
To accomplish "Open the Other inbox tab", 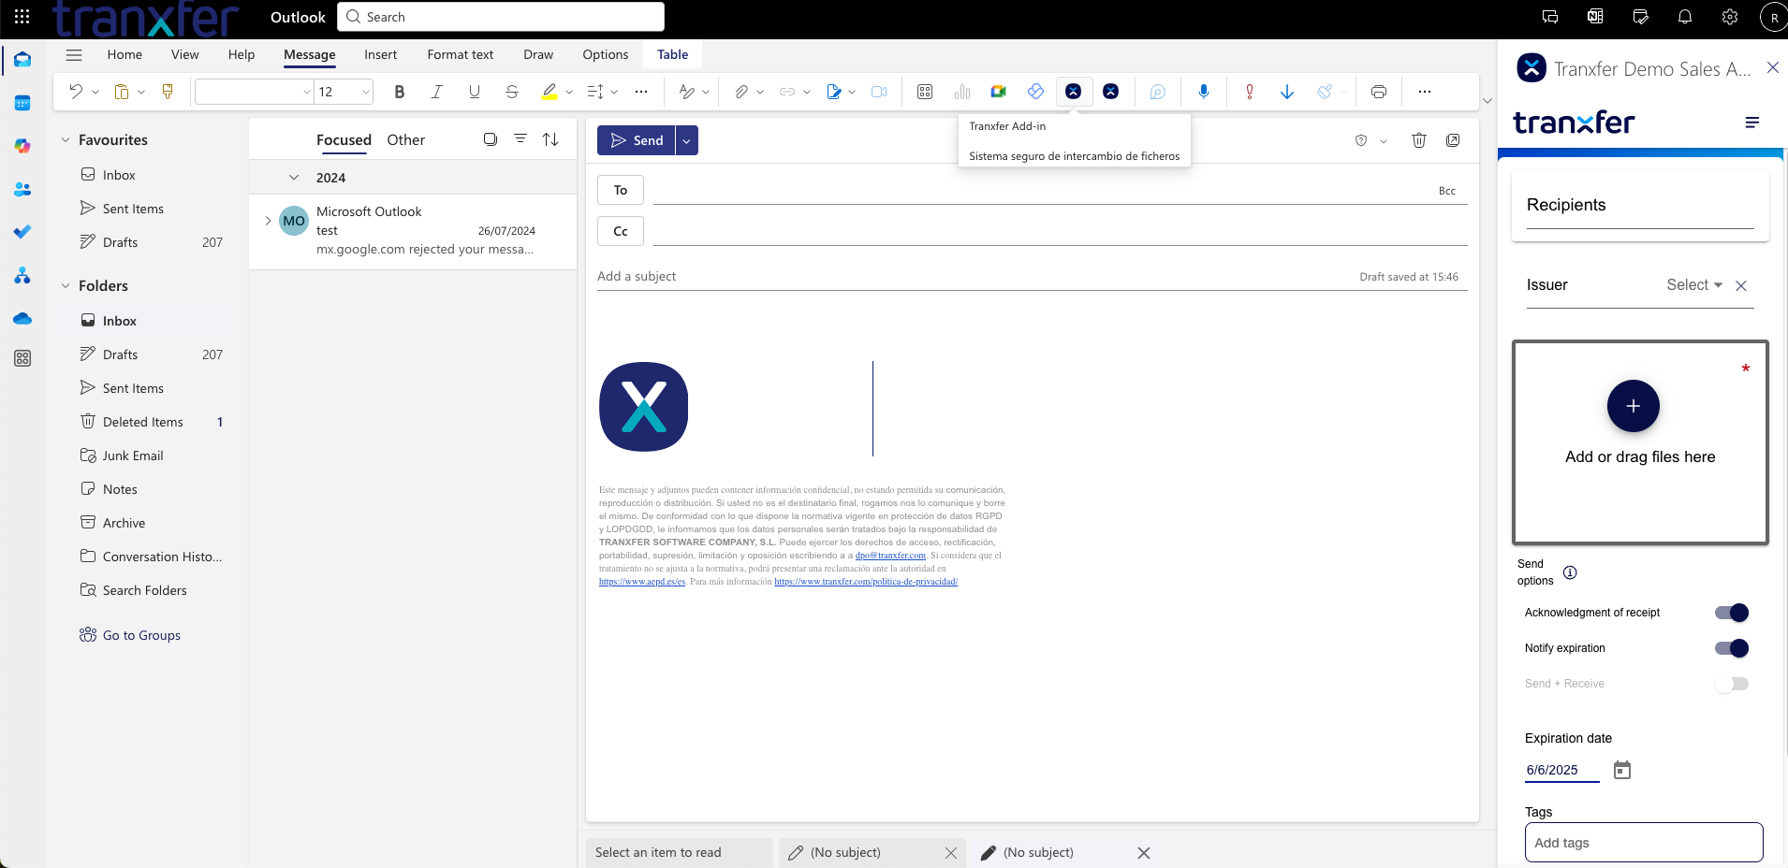I will 405,140.
